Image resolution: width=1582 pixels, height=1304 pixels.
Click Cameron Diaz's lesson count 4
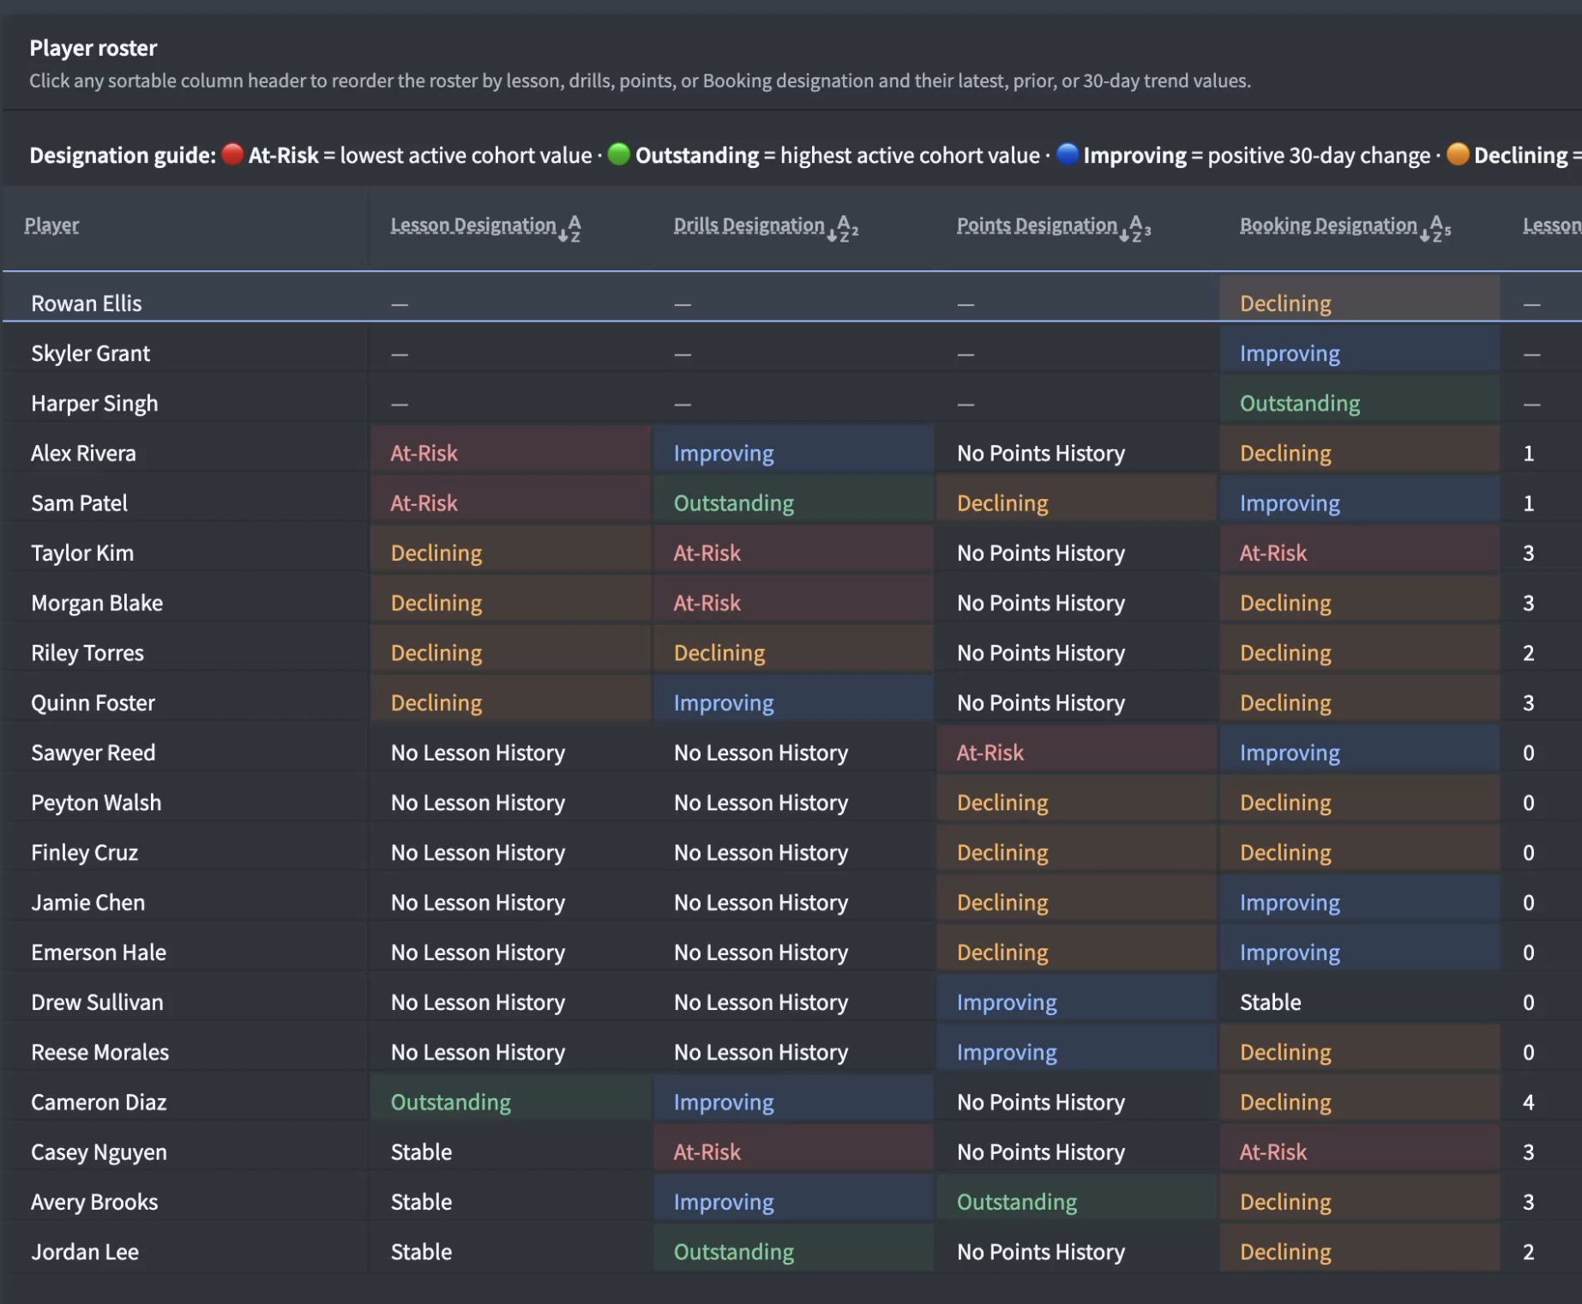pos(1528,1103)
